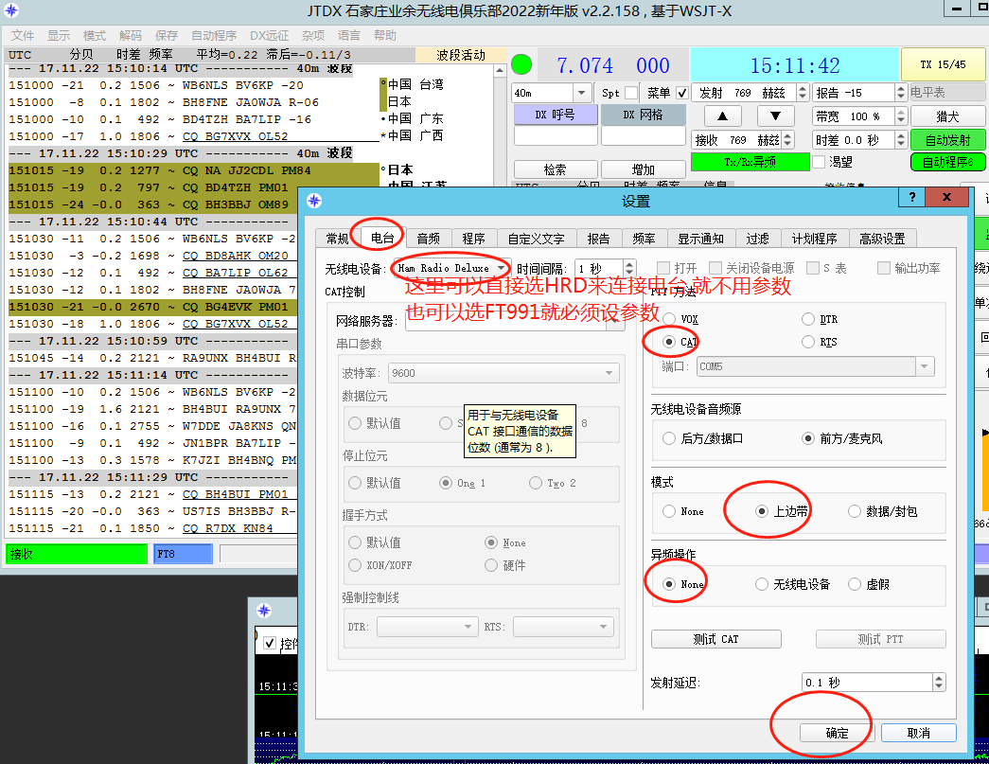Select the CAT PTT method
Viewport: 989px width, 764px height.
coord(669,342)
